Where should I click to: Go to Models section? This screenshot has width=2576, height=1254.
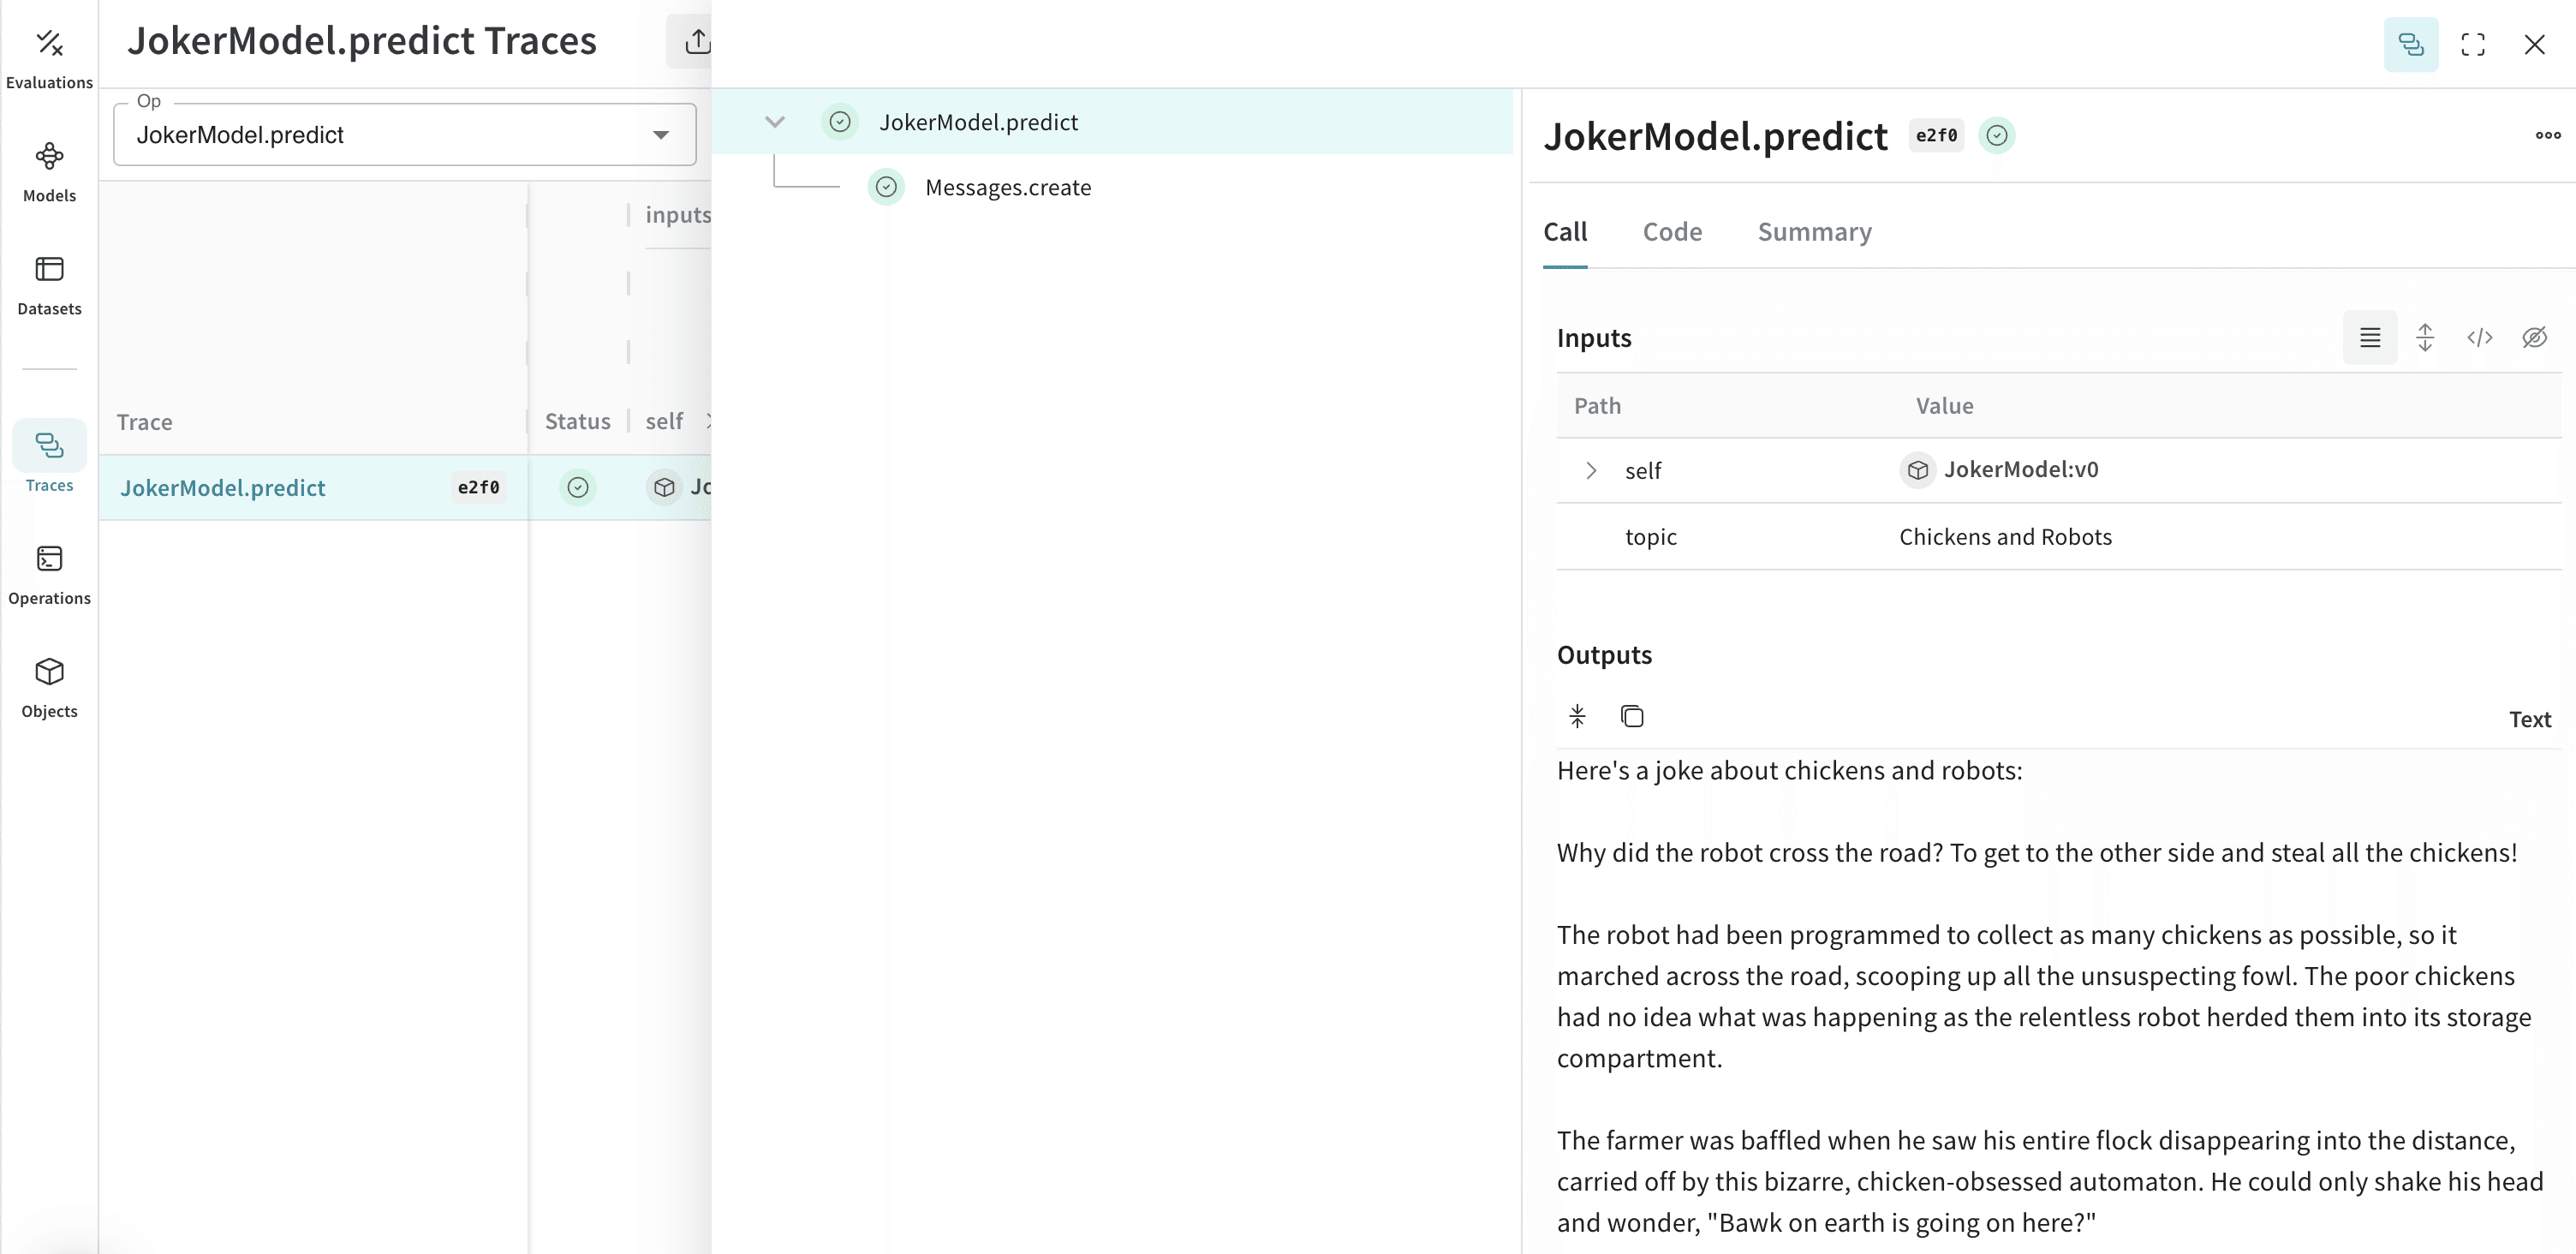pos(49,172)
